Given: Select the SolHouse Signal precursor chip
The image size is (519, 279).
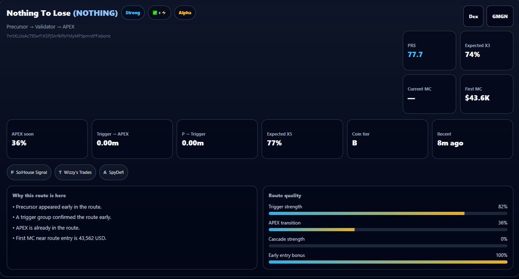Looking at the screenshot, I should 29,172.
